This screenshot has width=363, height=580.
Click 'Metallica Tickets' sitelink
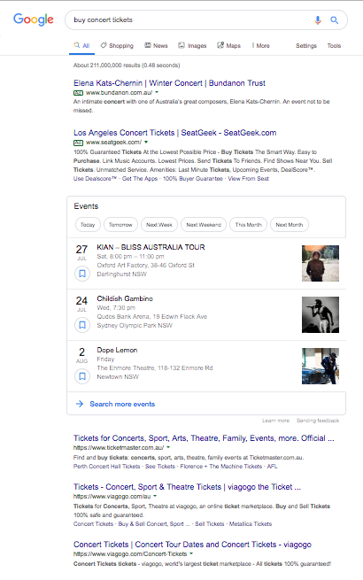(251, 524)
